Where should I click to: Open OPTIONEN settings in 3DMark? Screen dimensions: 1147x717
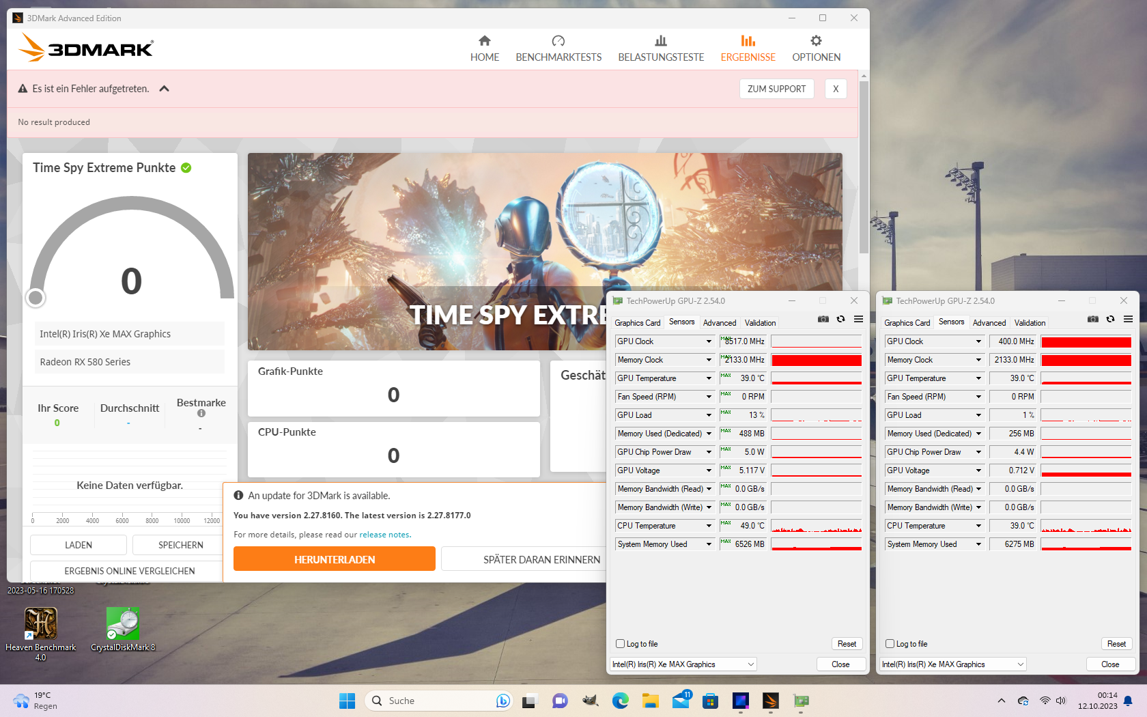tap(816, 48)
